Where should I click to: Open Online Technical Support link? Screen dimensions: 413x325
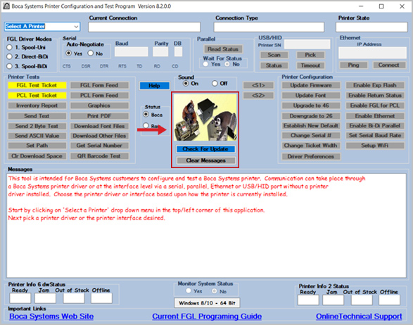tap(359, 317)
